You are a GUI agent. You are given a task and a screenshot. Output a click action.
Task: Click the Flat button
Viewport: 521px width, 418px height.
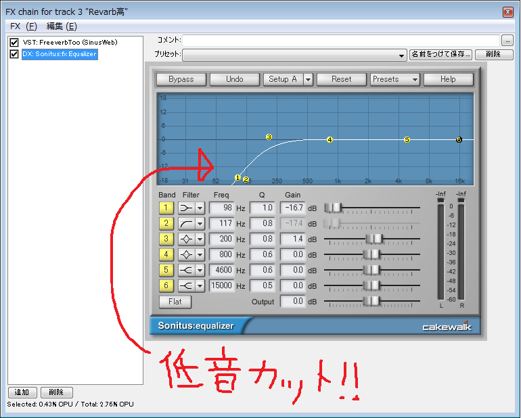(x=175, y=302)
